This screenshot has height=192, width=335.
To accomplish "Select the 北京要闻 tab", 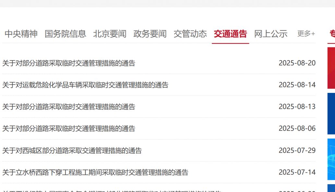I will pos(110,34).
